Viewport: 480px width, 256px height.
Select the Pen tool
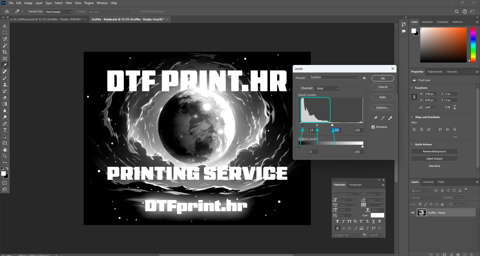click(x=5, y=123)
